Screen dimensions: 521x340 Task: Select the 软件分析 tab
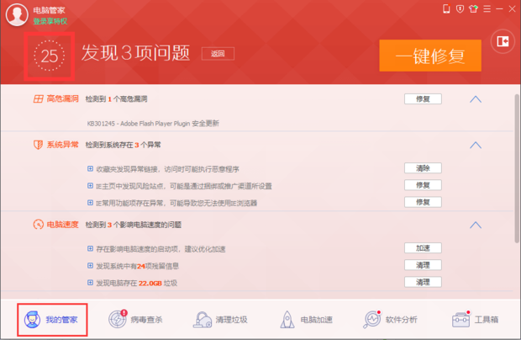(x=389, y=320)
